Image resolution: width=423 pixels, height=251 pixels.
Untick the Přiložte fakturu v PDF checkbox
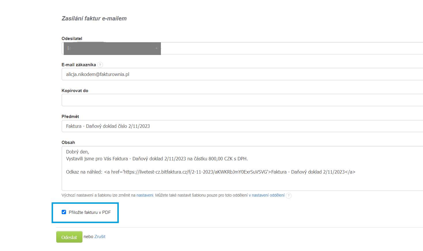pyautogui.click(x=64, y=212)
